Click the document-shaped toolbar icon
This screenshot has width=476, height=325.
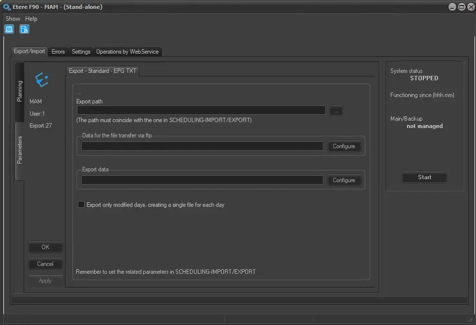point(24,29)
